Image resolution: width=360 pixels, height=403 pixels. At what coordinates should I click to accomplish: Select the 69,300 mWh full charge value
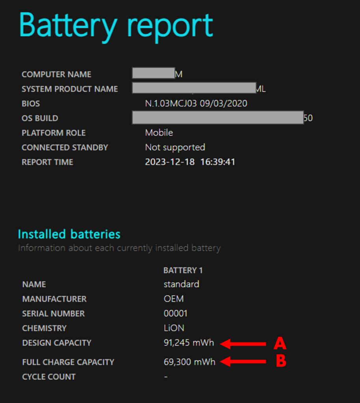click(189, 362)
